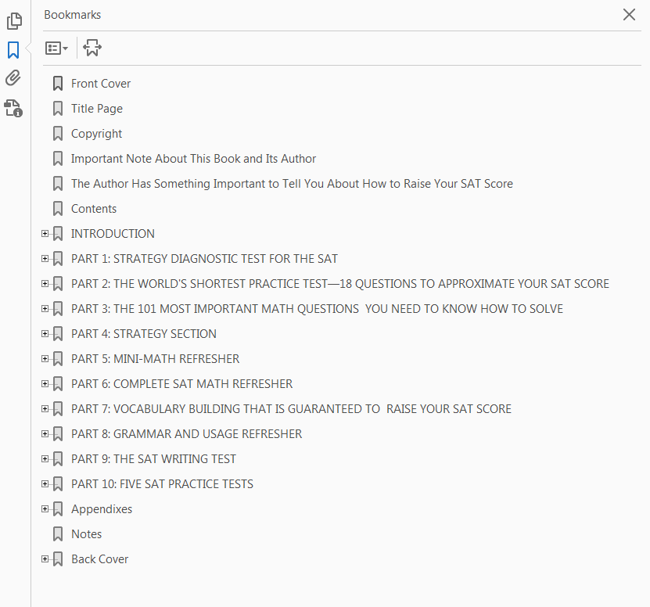Screen dimensions: 650x607
Task: Select PART 3: THE 101 MOST IMPORTANT MATH QUESTIONS
Action: point(317,309)
